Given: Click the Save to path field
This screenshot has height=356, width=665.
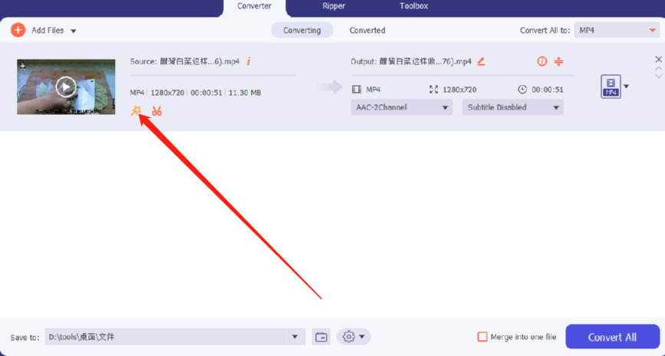Looking at the screenshot, I should [165, 337].
